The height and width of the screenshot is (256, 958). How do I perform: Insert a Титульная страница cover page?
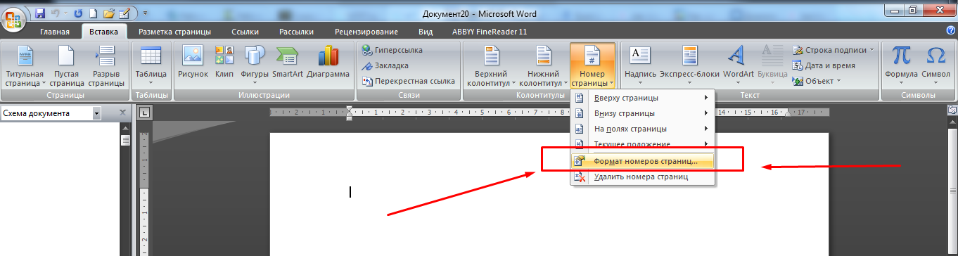(x=25, y=65)
